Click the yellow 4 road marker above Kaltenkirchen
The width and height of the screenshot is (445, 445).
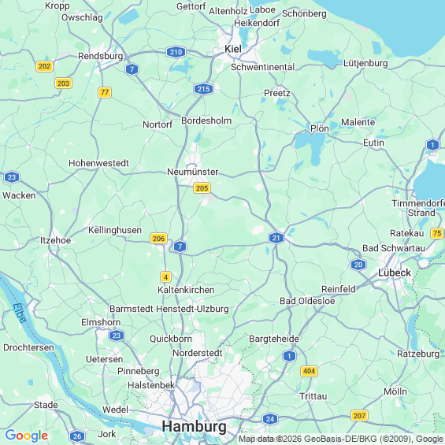click(x=165, y=276)
